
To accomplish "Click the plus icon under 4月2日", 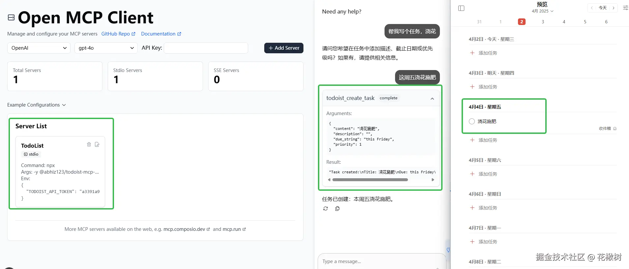I will [x=472, y=53].
